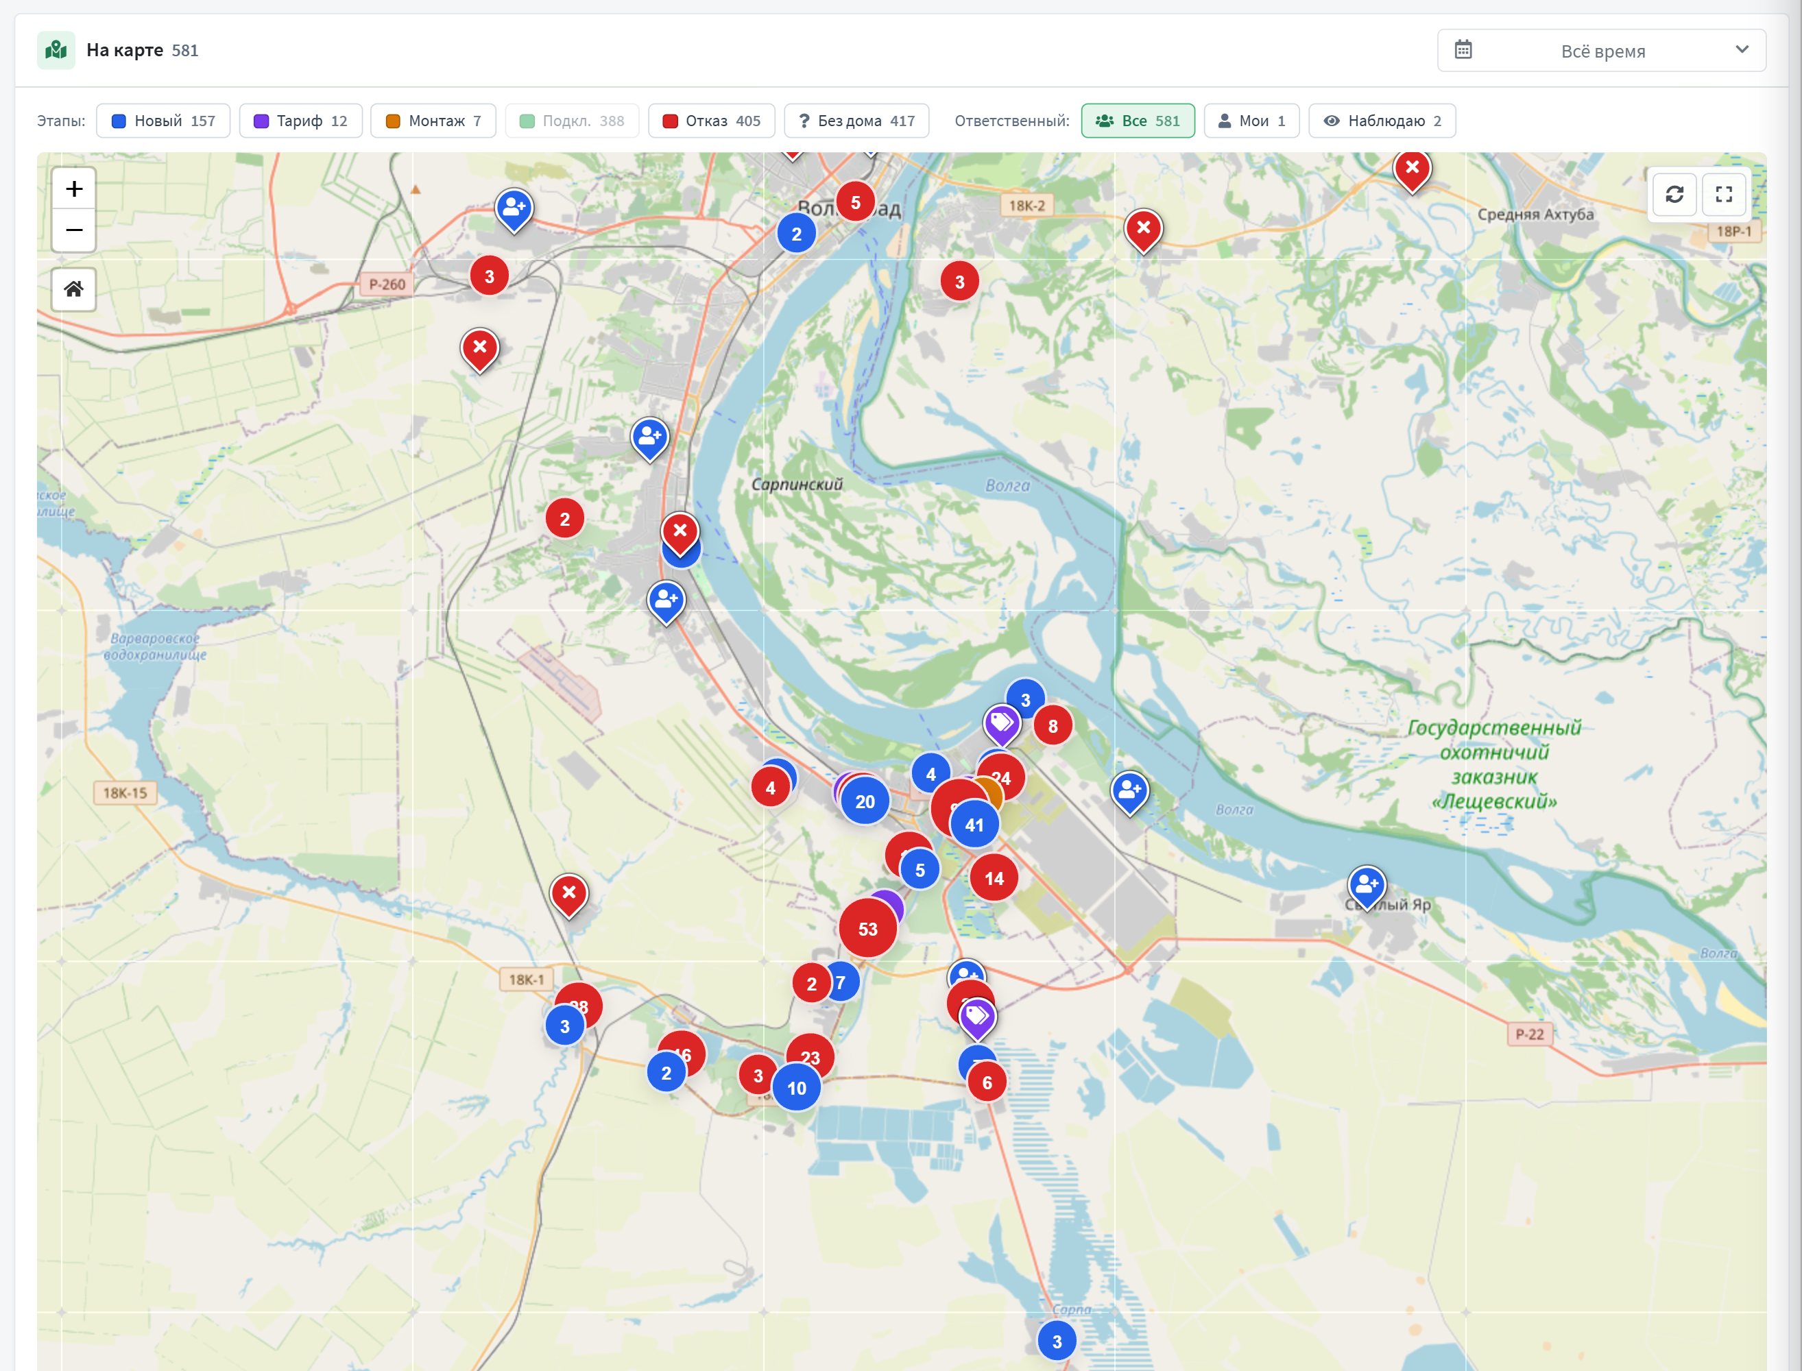Screen dimensions: 1802x1371
Task: Open the red cluster marker 14
Action: (994, 878)
